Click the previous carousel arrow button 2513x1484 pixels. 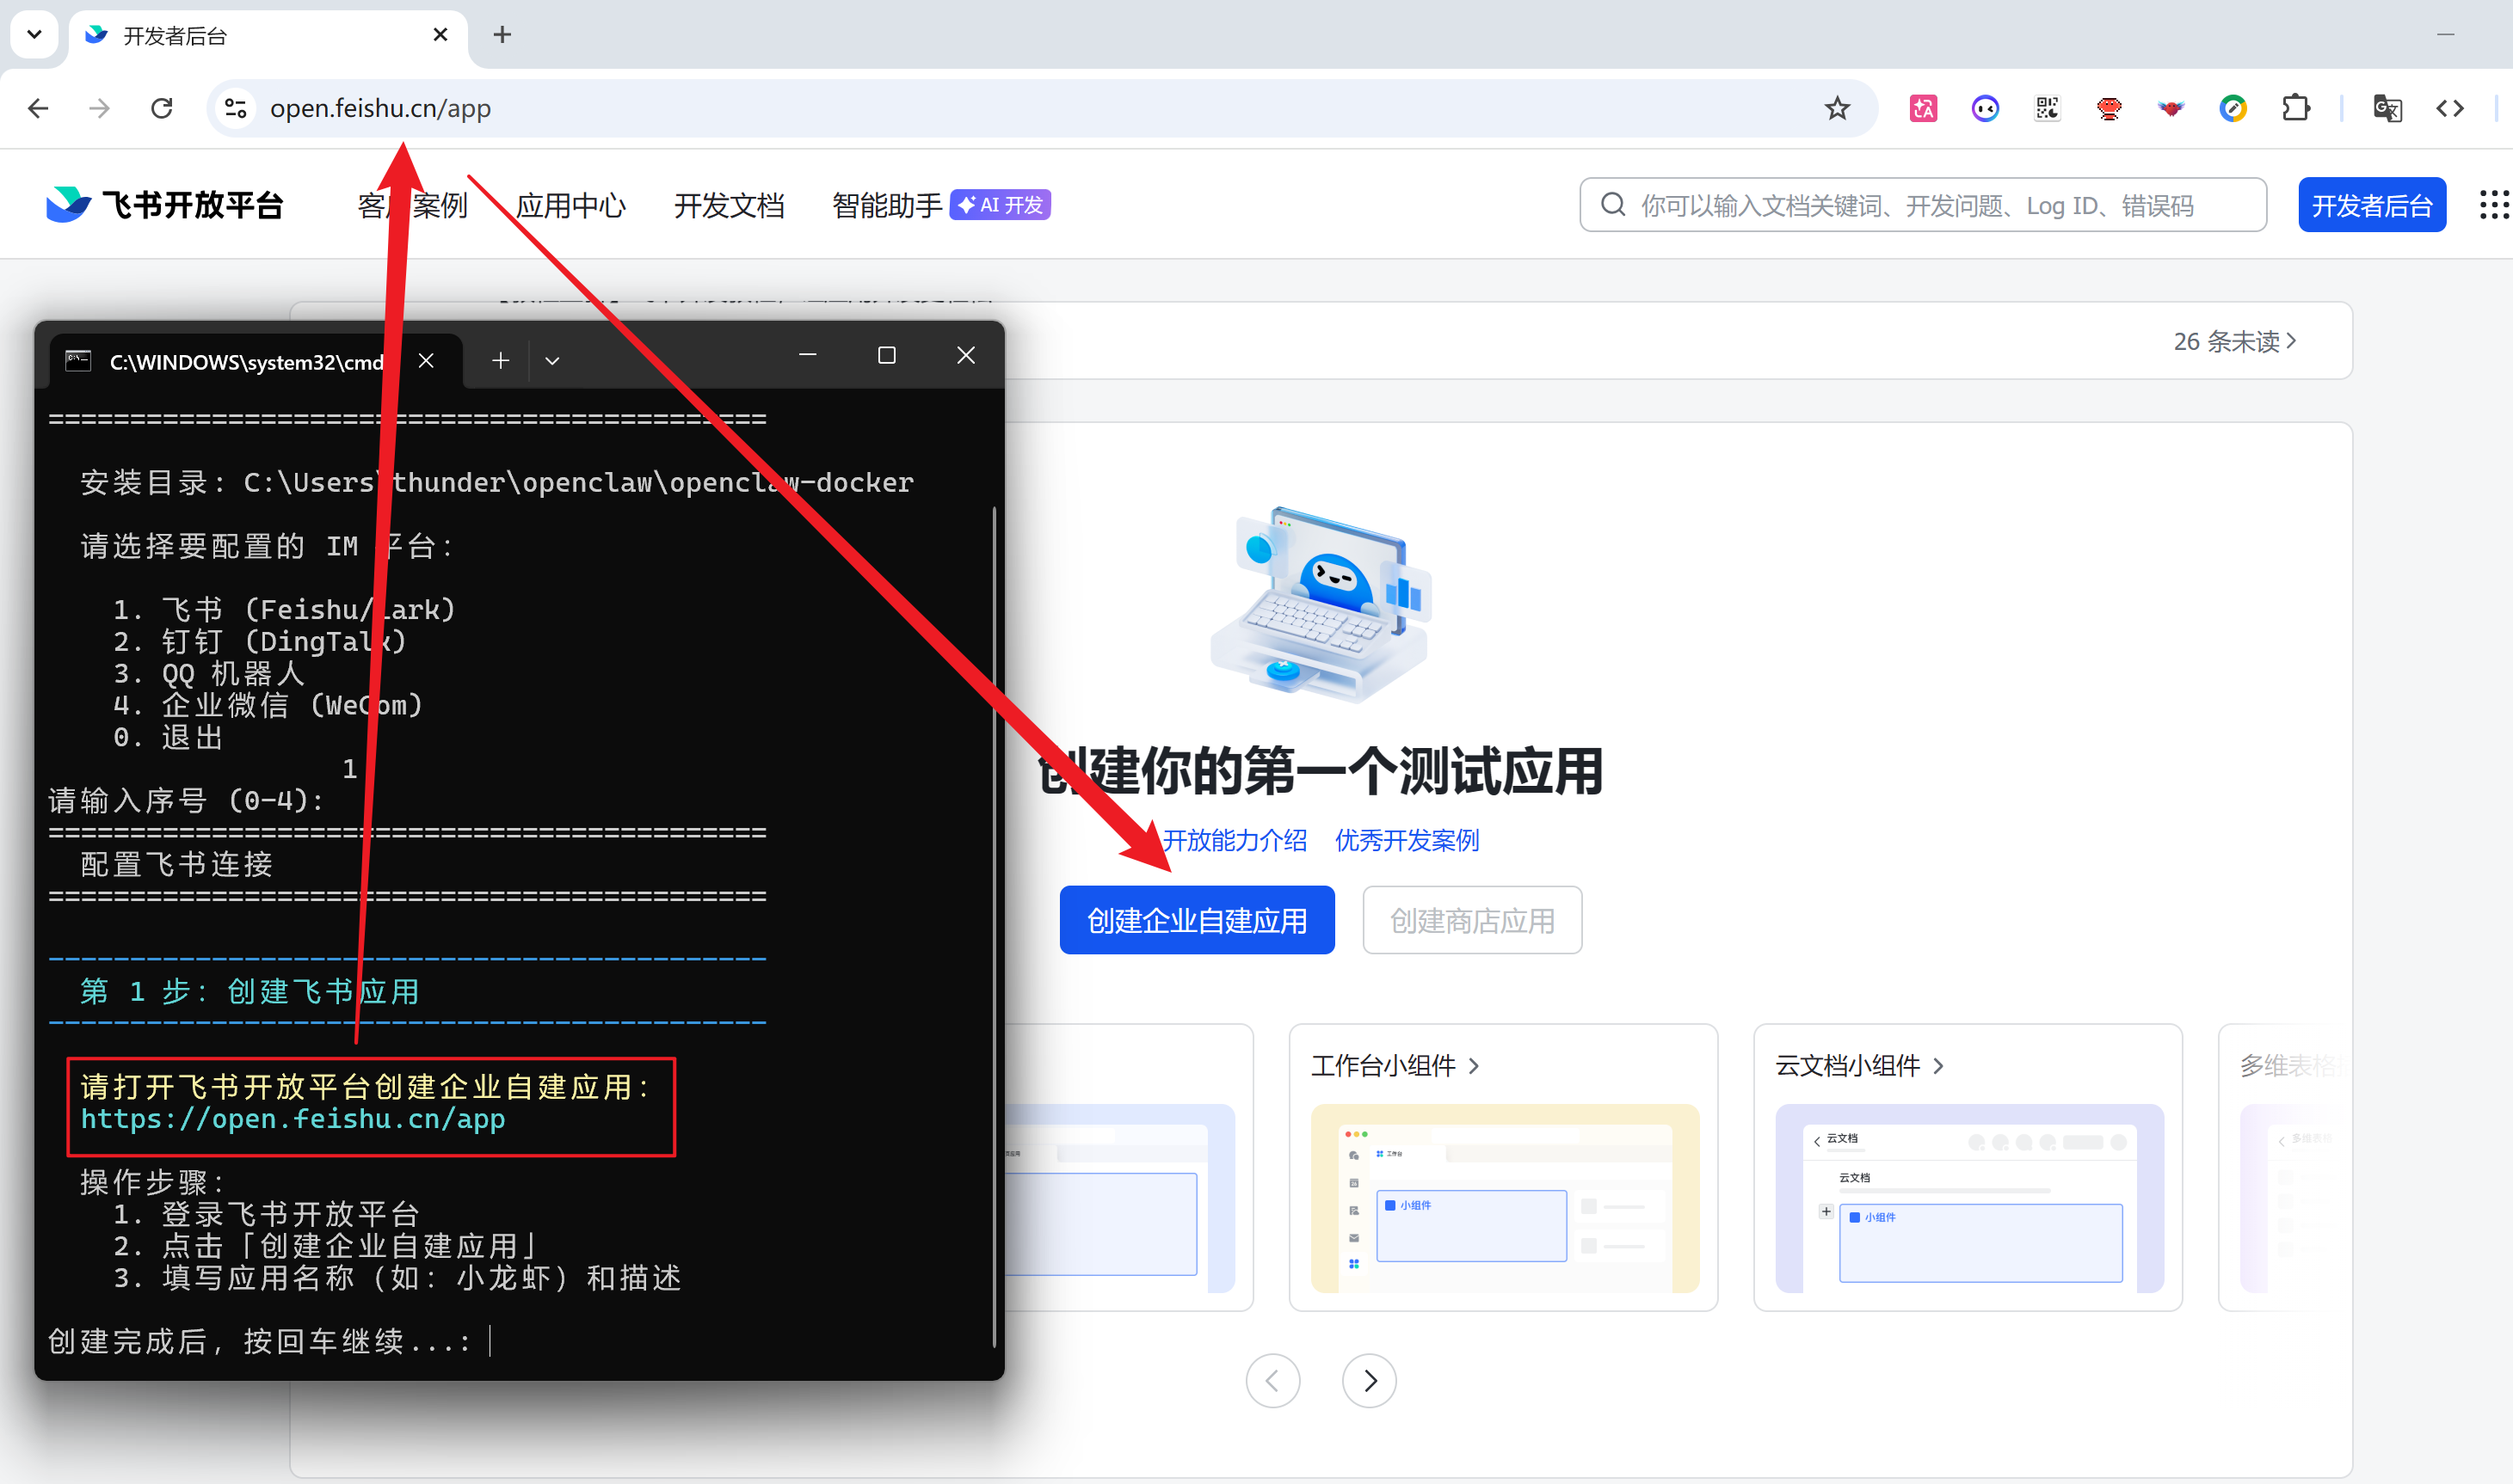coord(1272,1381)
